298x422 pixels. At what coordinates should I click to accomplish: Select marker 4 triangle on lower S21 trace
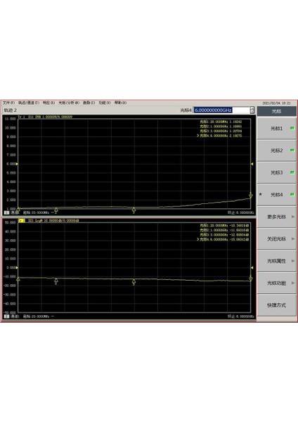(x=251, y=279)
